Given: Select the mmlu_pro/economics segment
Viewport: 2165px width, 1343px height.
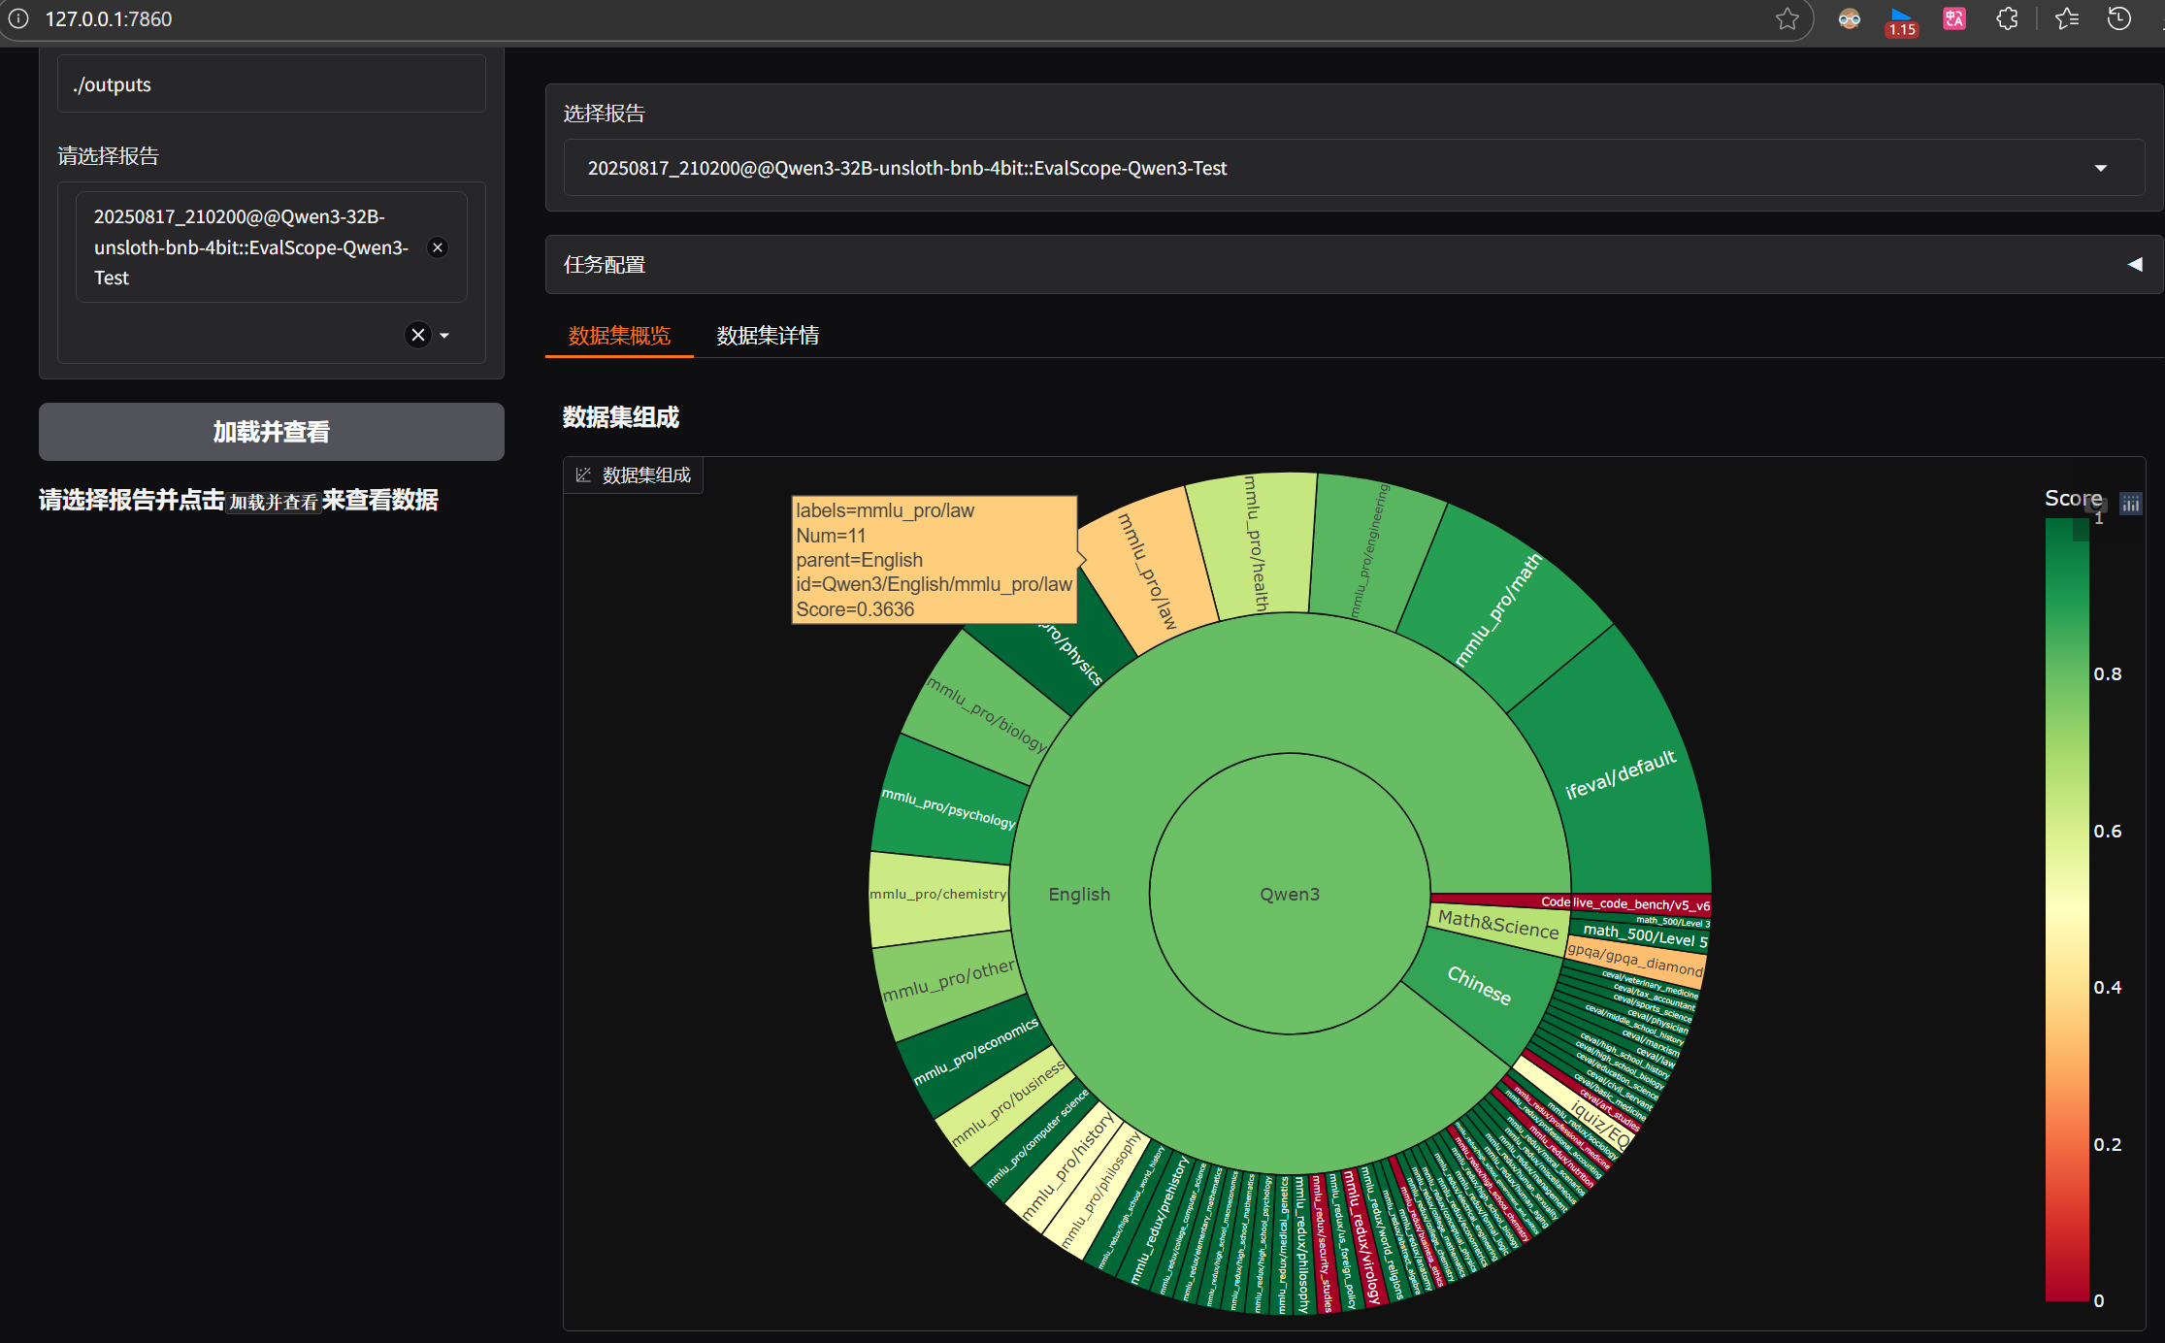Looking at the screenshot, I should pos(975,1053).
